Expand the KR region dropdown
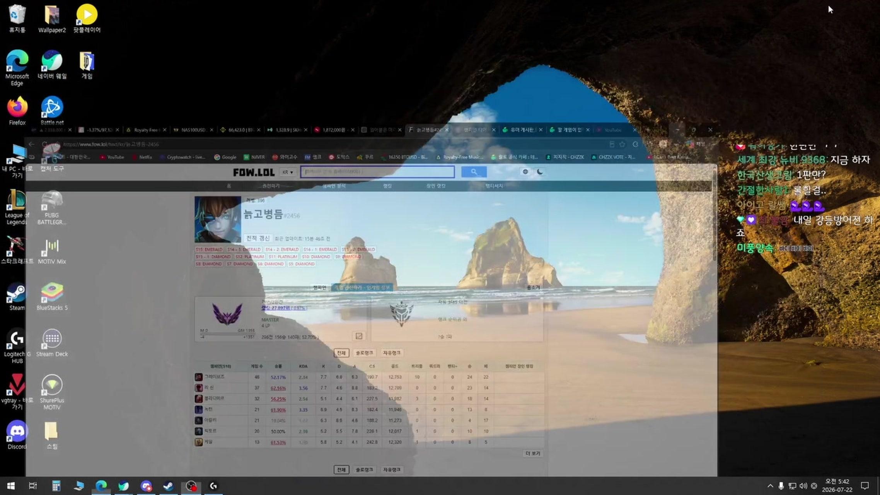This screenshot has height=495, width=880. click(x=288, y=172)
